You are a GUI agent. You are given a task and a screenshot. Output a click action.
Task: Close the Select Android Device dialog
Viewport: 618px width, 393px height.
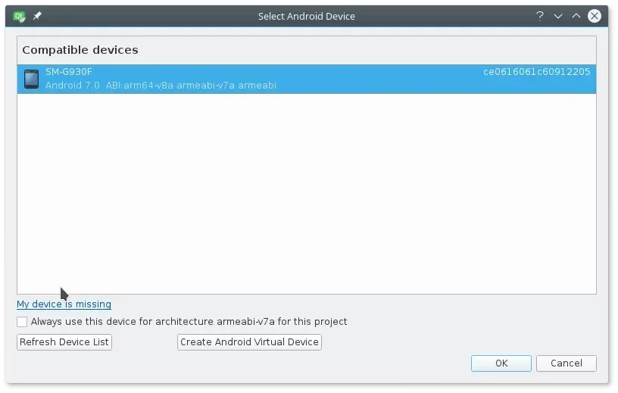pyautogui.click(x=594, y=16)
